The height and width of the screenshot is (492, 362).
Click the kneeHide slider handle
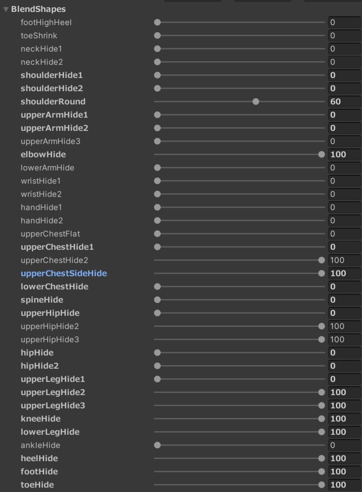click(x=322, y=418)
